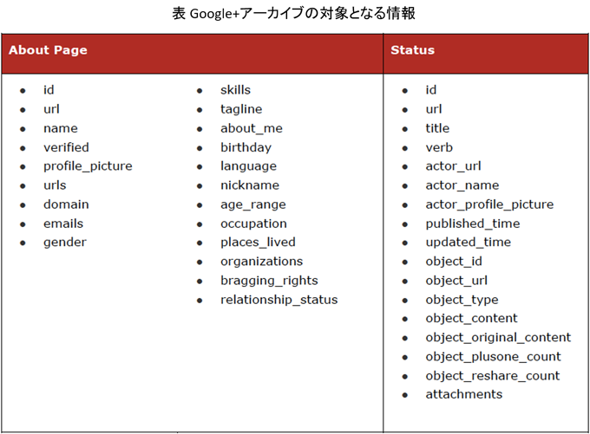This screenshot has width=590, height=434.
Task: Select the "organizations" entry
Action: 261,262
